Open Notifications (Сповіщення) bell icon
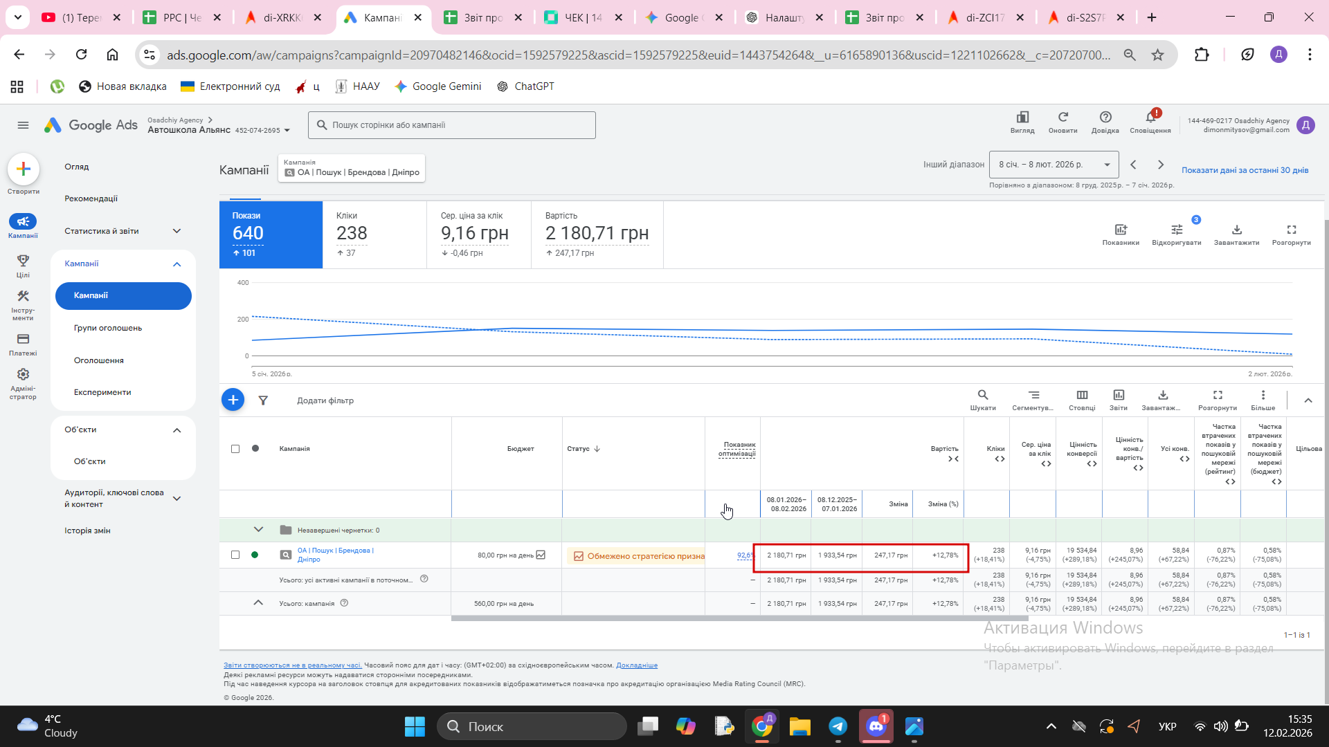This screenshot has width=1329, height=747. 1150,118
